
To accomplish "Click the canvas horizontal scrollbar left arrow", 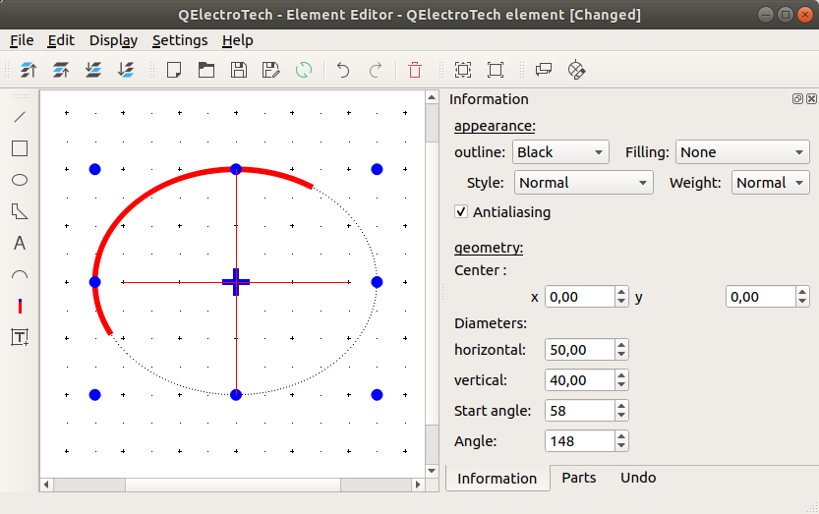I will (x=46, y=485).
